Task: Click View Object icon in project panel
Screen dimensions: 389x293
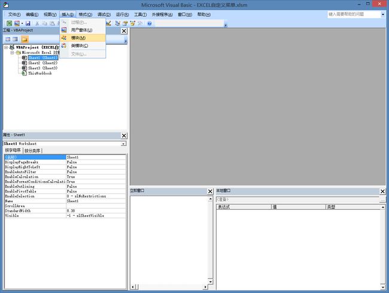Action: pyautogui.click(x=15, y=39)
